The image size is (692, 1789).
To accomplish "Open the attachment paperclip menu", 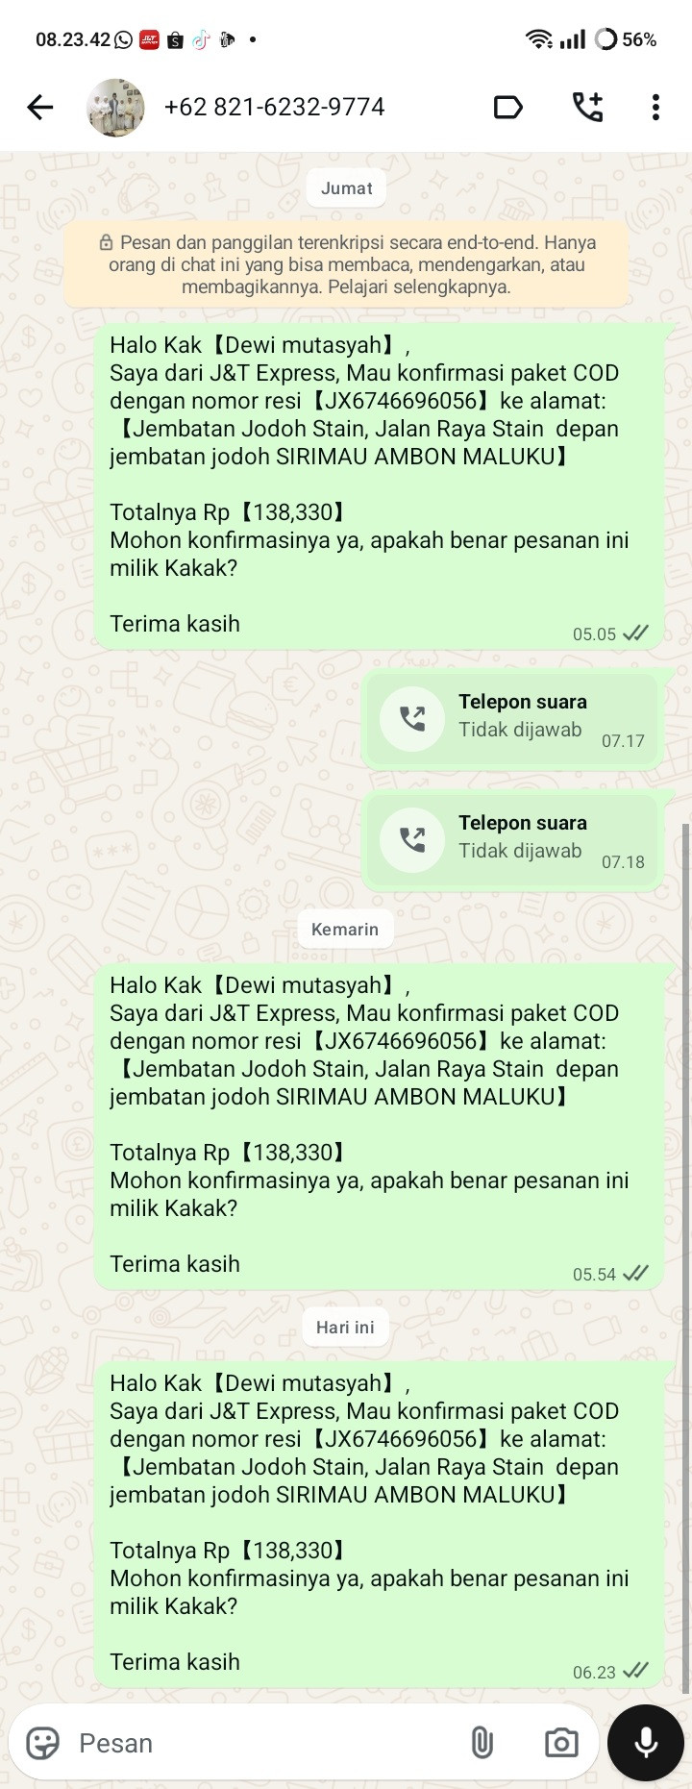I will [x=482, y=1743].
